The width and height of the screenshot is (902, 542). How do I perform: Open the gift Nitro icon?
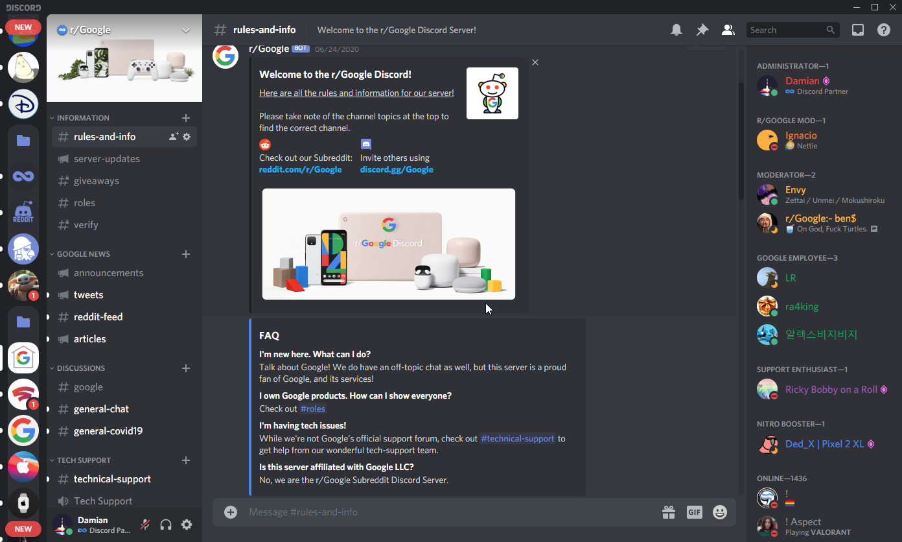[669, 512]
